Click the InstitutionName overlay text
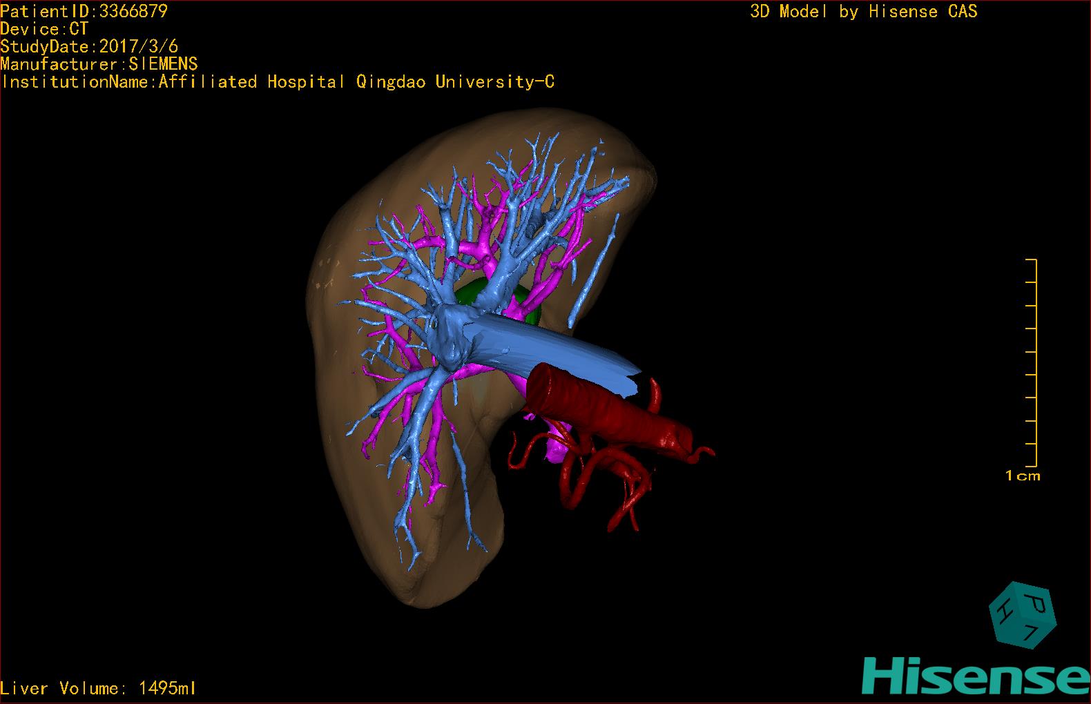This screenshot has width=1091, height=704. pos(277,82)
